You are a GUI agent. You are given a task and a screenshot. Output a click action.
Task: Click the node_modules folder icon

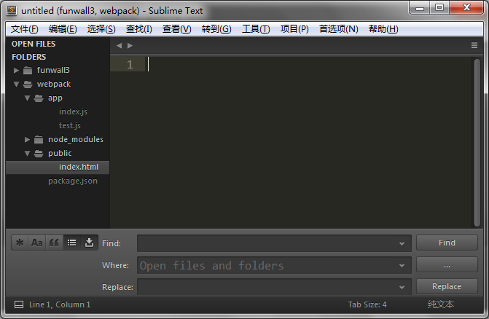[39, 140]
